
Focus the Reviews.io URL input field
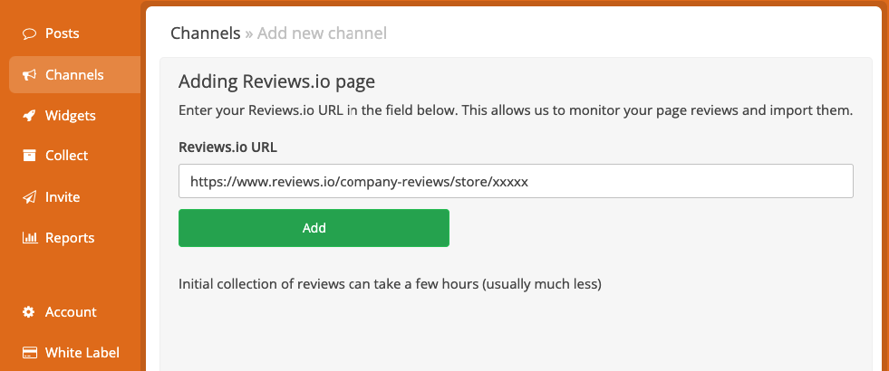[x=516, y=181]
